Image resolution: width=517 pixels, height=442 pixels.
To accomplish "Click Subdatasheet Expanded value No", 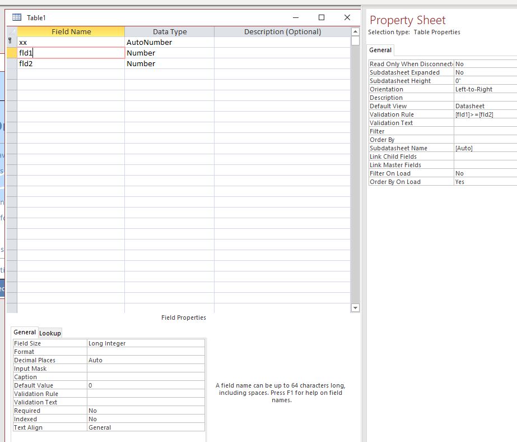I will [485, 72].
